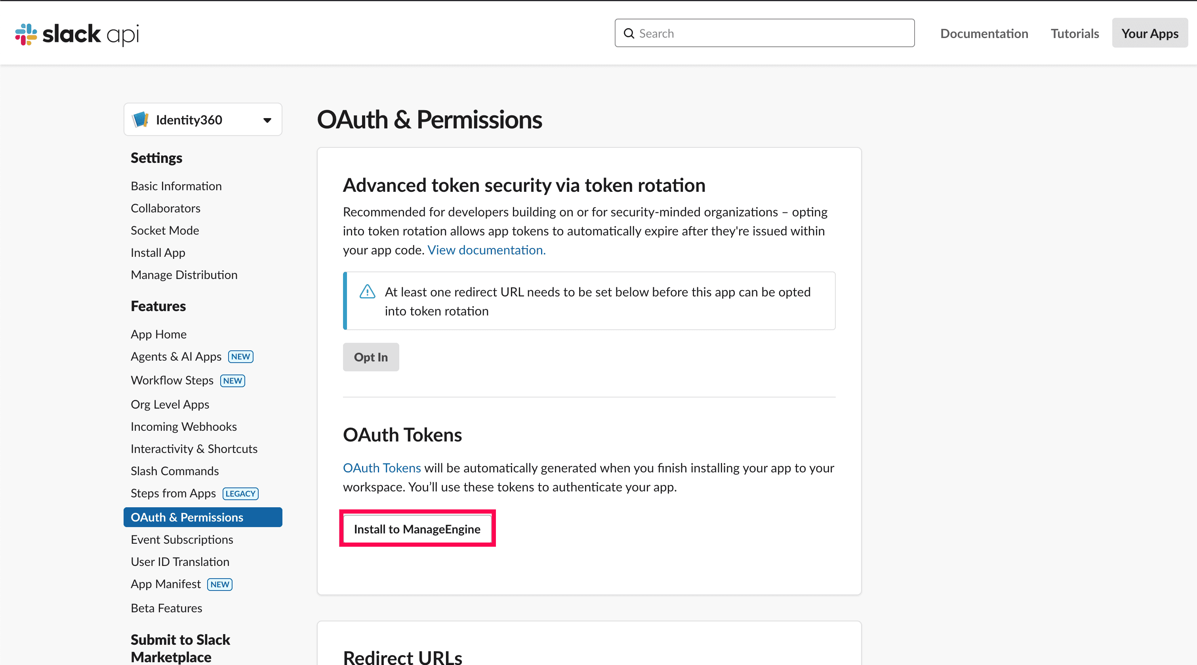The height and width of the screenshot is (665, 1197).
Task: Click the search magnifier icon
Action: click(x=629, y=33)
